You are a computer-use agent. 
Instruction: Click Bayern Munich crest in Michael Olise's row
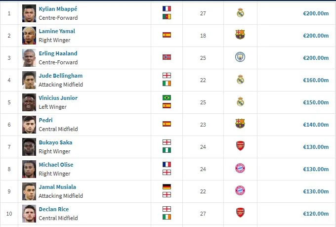(x=240, y=169)
